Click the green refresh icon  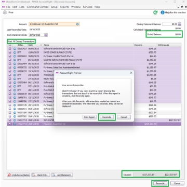pyautogui.click(x=155, y=12)
